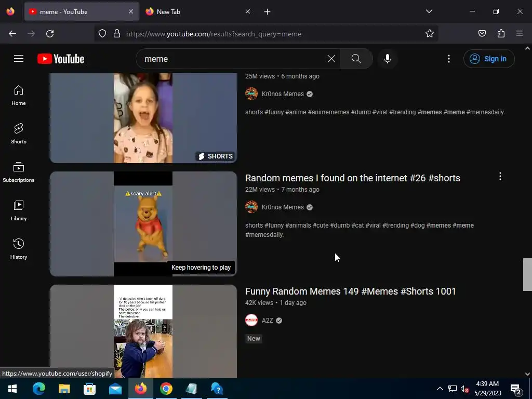Open the A2Z channel name
The height and width of the screenshot is (399, 532).
268,321
